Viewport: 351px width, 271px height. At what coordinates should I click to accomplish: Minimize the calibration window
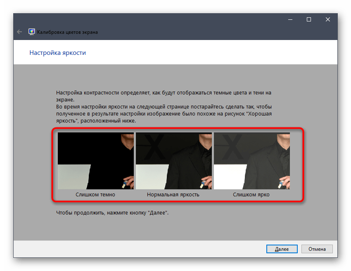(x=289, y=19)
